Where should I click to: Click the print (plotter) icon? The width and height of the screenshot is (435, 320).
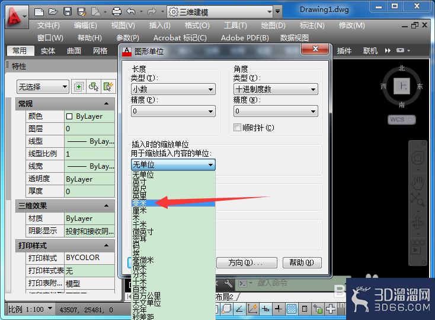(117, 12)
